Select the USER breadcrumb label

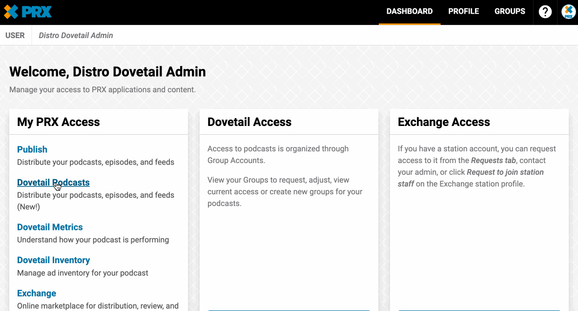pos(15,35)
